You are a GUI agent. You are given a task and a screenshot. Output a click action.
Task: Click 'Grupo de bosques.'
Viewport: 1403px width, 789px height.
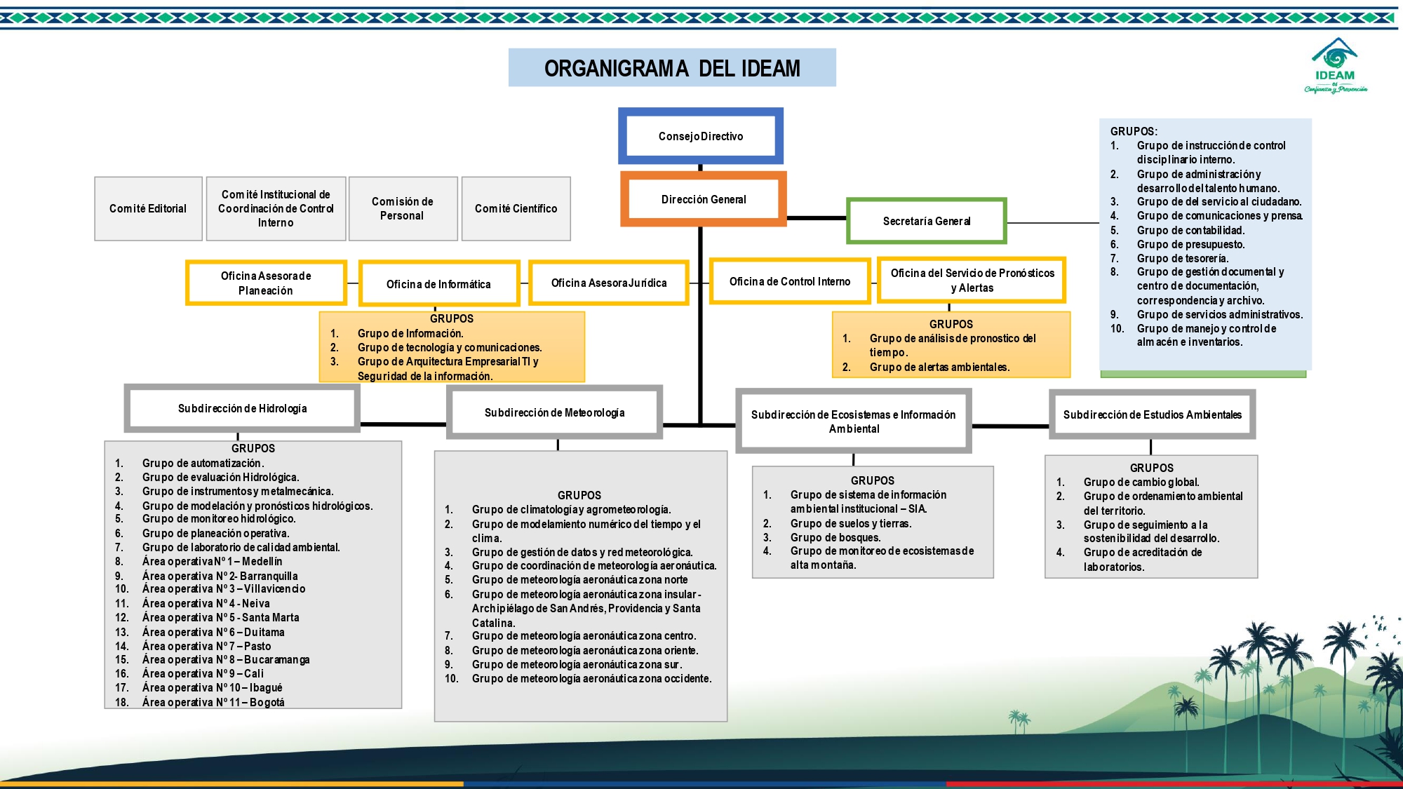[x=835, y=537]
